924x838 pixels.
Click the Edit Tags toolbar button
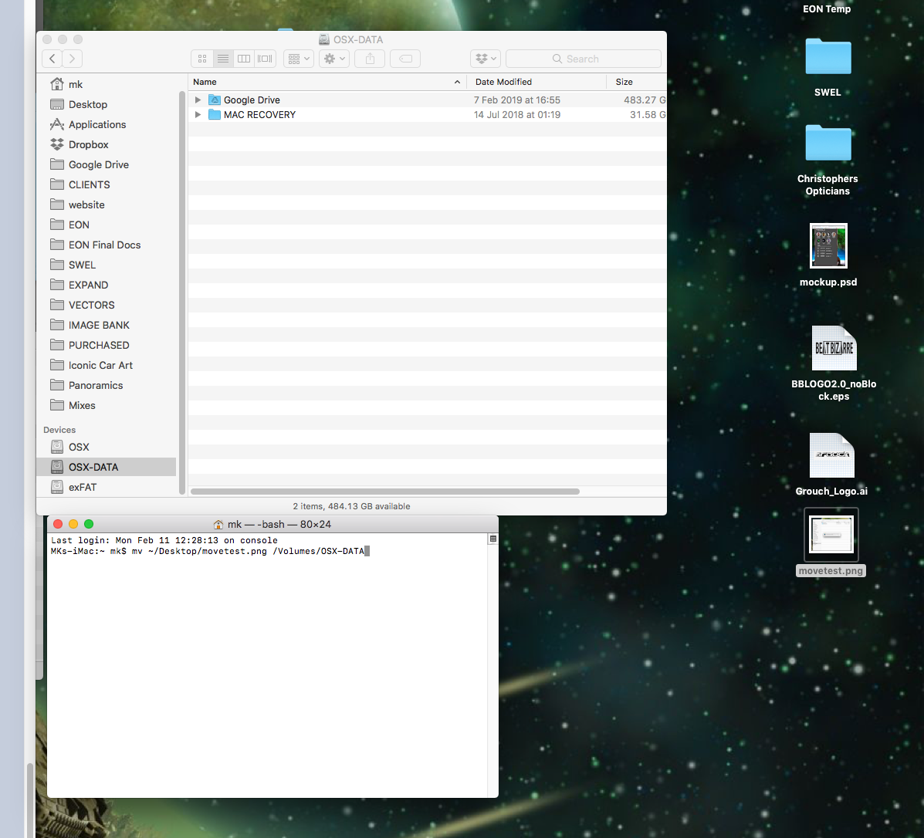click(x=405, y=59)
